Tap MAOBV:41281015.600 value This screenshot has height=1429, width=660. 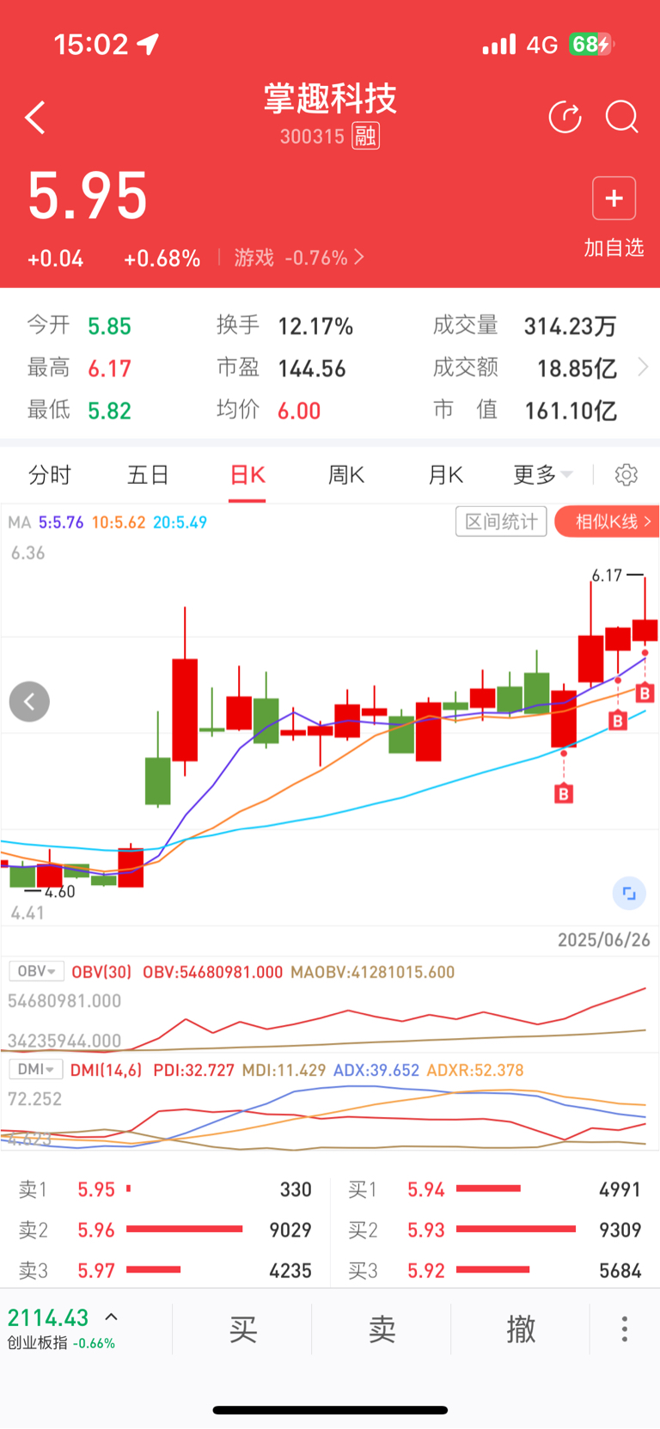pyautogui.click(x=373, y=972)
